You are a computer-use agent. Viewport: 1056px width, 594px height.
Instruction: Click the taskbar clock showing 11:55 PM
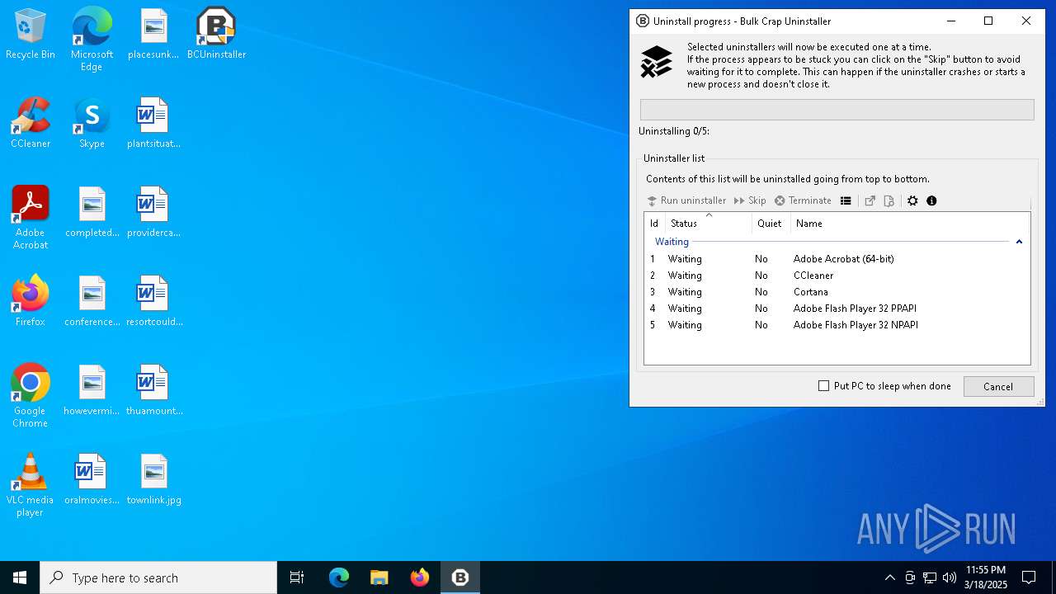coord(984,577)
